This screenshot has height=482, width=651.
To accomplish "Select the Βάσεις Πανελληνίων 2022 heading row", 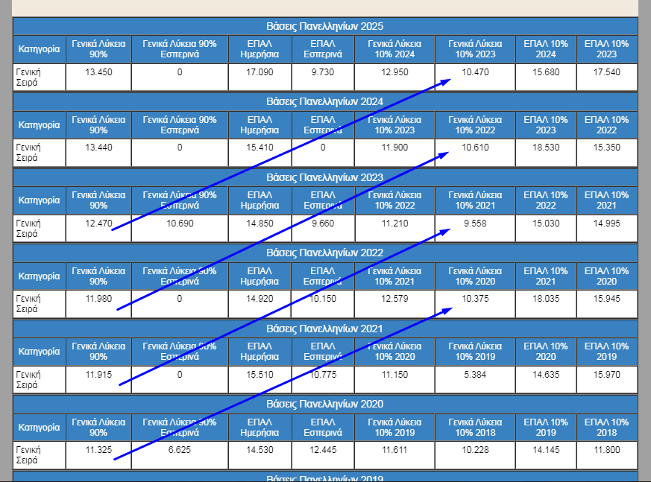I will pyautogui.click(x=324, y=253).
